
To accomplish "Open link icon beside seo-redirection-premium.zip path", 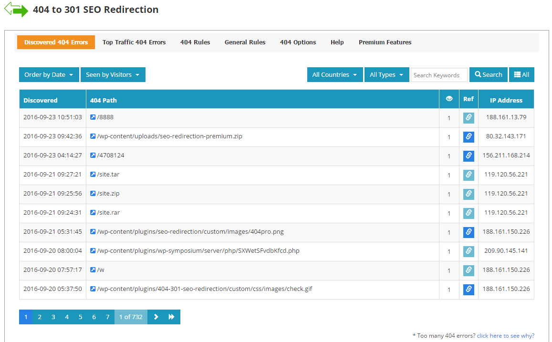I will point(93,136).
